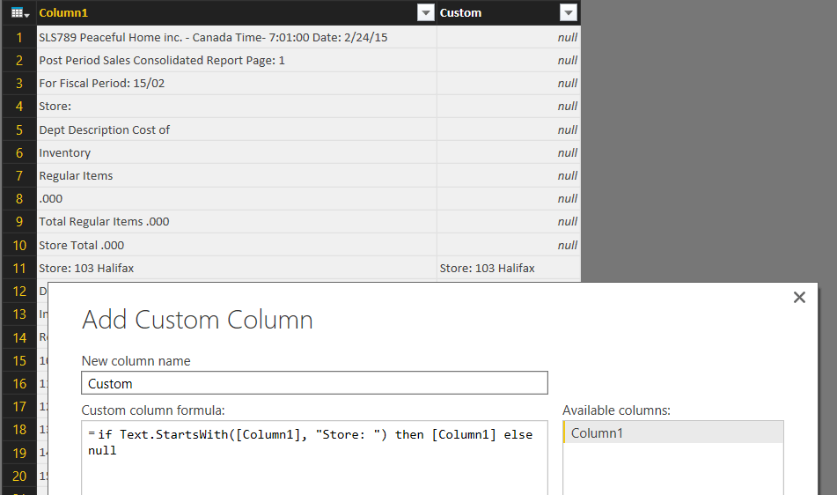Select Column1 in the Available columns list
The image size is (837, 495).
click(672, 432)
